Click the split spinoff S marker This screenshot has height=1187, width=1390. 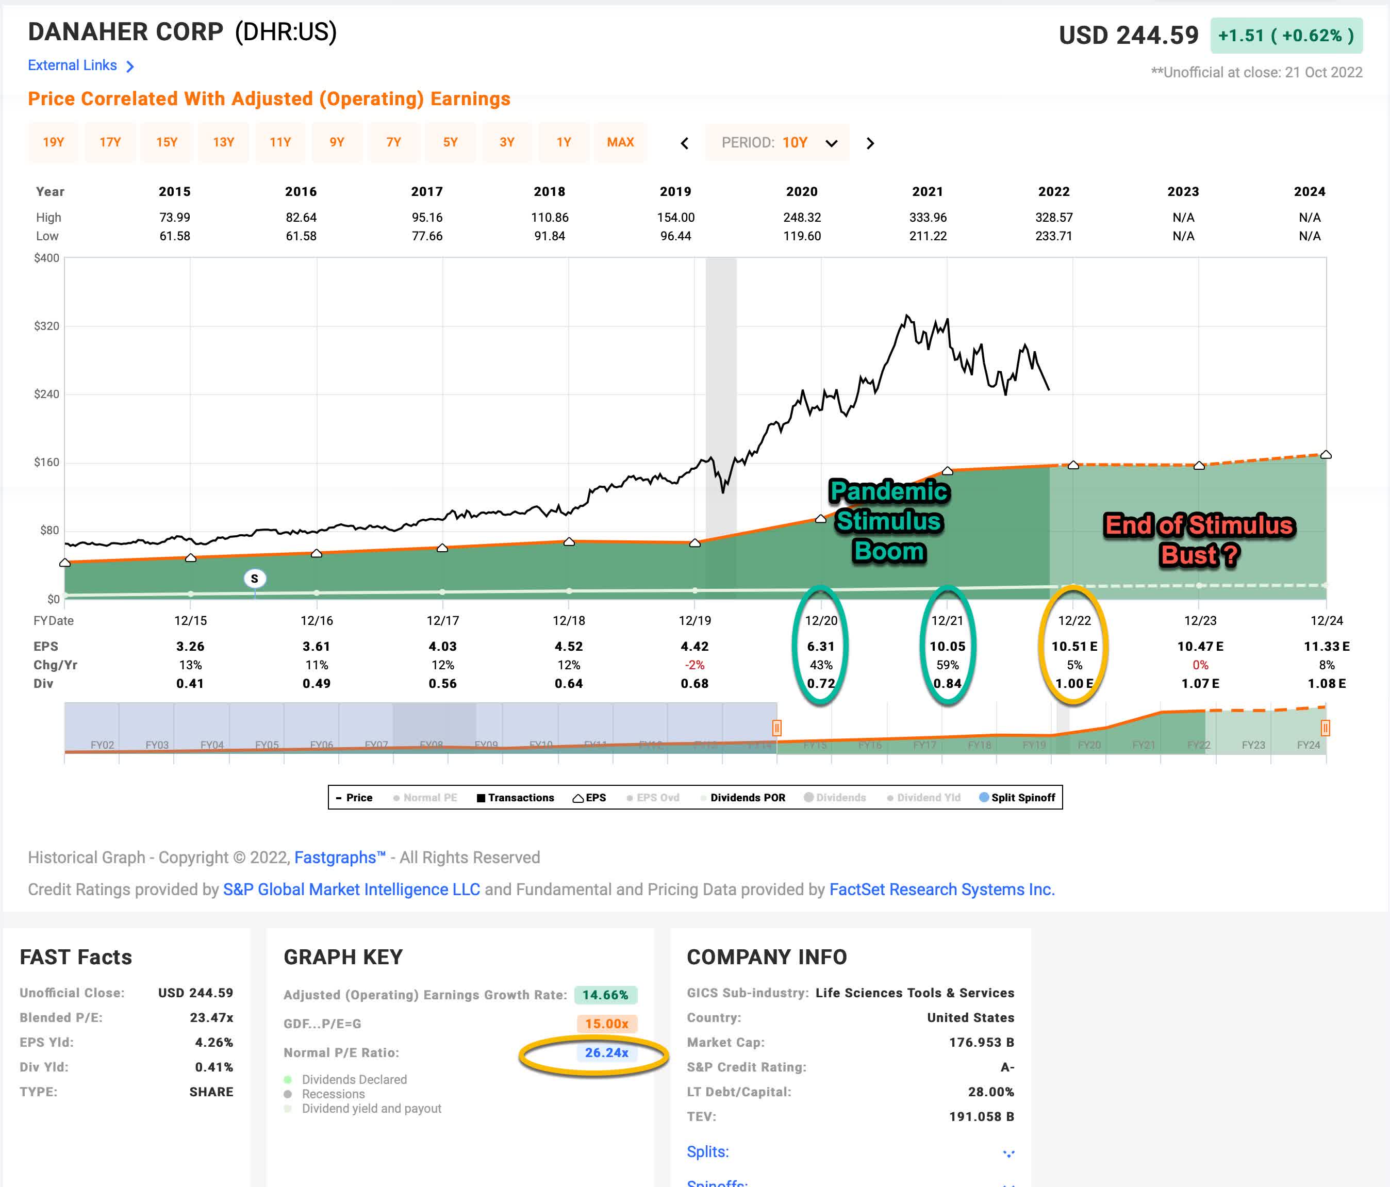(x=254, y=579)
